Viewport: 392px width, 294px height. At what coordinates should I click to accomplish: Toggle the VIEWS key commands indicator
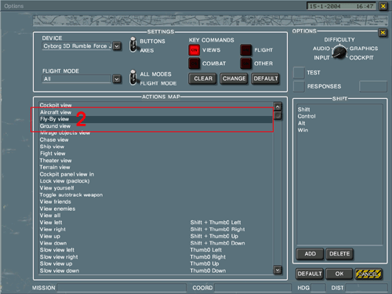coord(194,50)
